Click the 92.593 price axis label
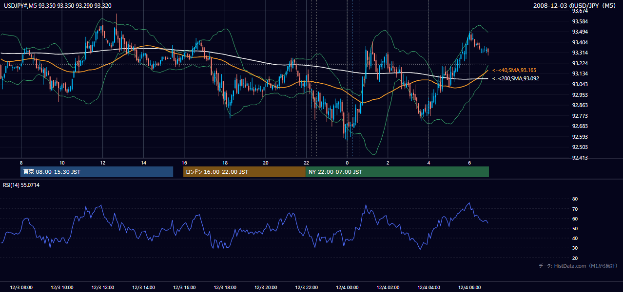Image resolution: width=623 pixels, height=292 pixels. (x=580, y=137)
